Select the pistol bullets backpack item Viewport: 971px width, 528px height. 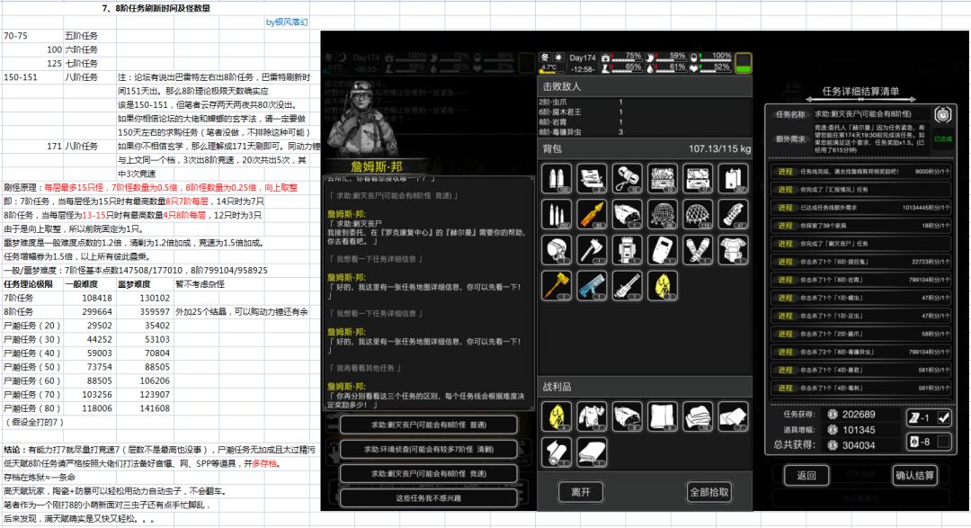pos(557,178)
